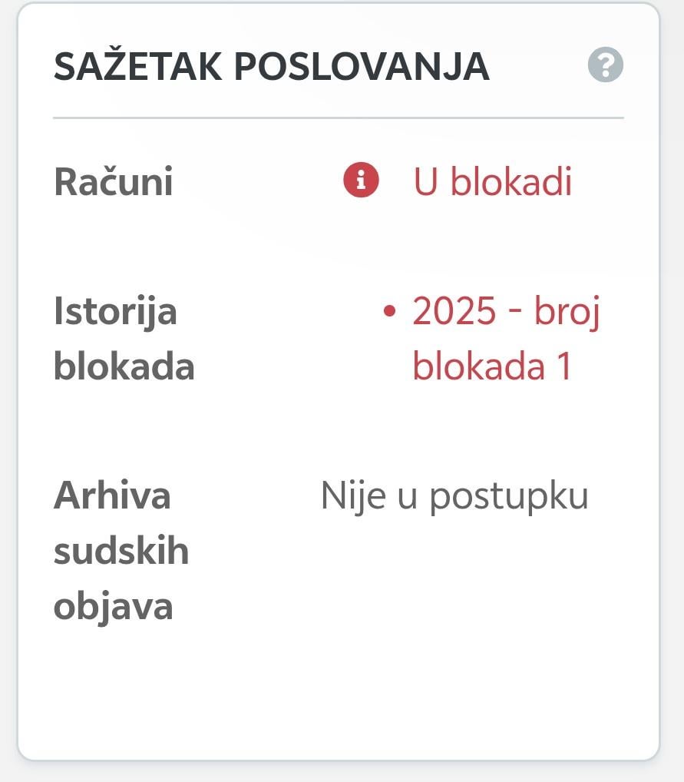
Task: Click the red bullet before the 2025 entry
Action: [x=389, y=311]
